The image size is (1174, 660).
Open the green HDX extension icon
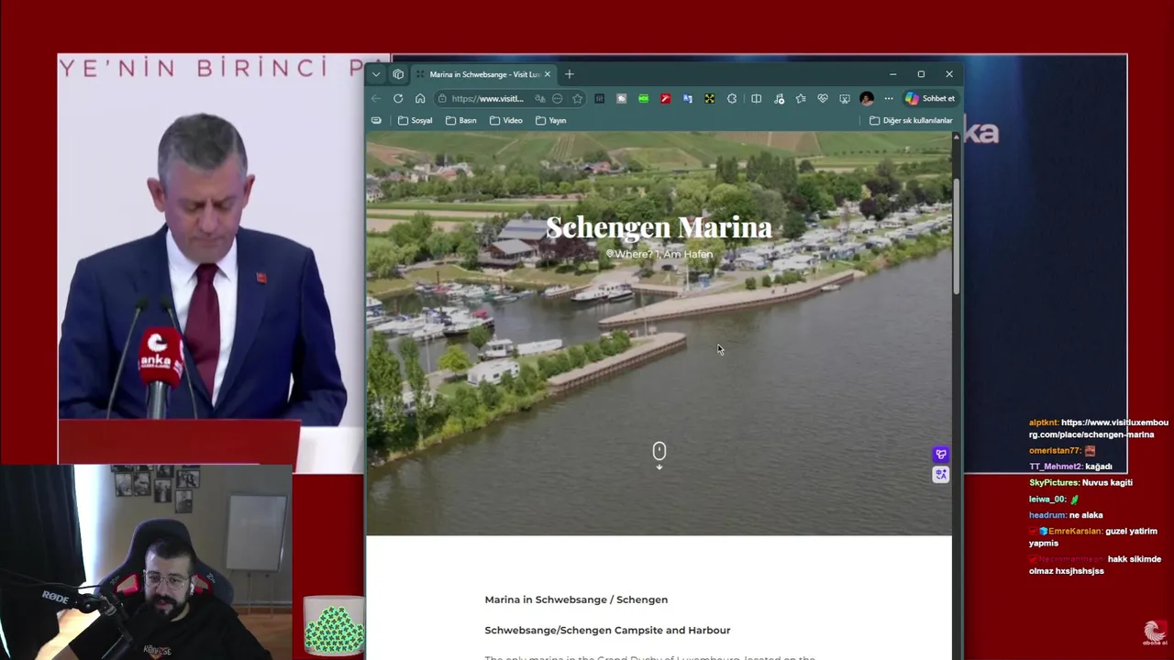point(644,98)
